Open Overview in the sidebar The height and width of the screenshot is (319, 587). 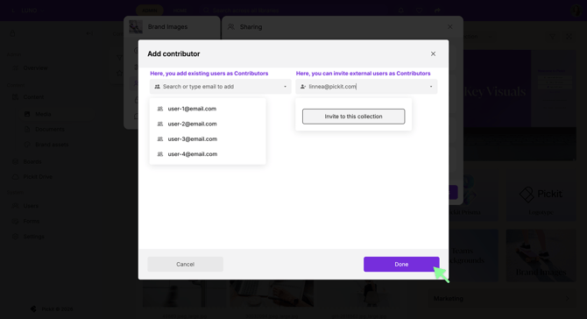click(x=35, y=68)
